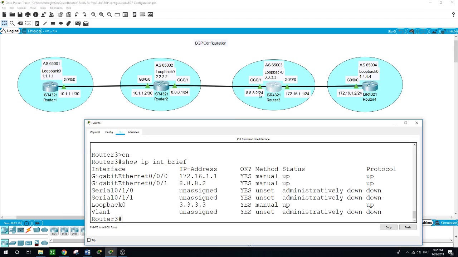Open the Extensions menu
The width and height of the screenshot is (458, 257).
[x=56, y=8]
